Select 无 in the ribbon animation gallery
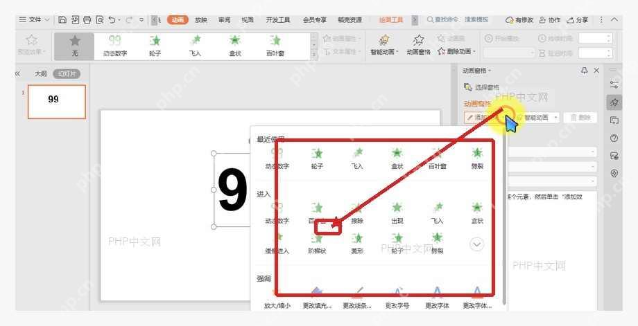 tap(74, 46)
